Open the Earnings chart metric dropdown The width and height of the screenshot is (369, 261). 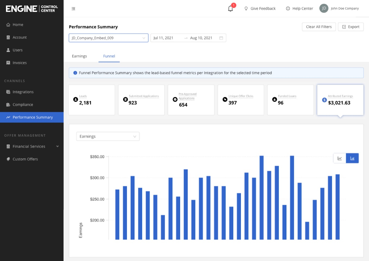pos(108,136)
